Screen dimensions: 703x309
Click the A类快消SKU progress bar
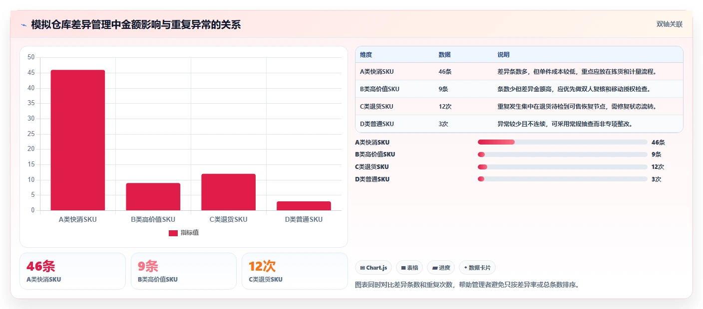(562, 142)
